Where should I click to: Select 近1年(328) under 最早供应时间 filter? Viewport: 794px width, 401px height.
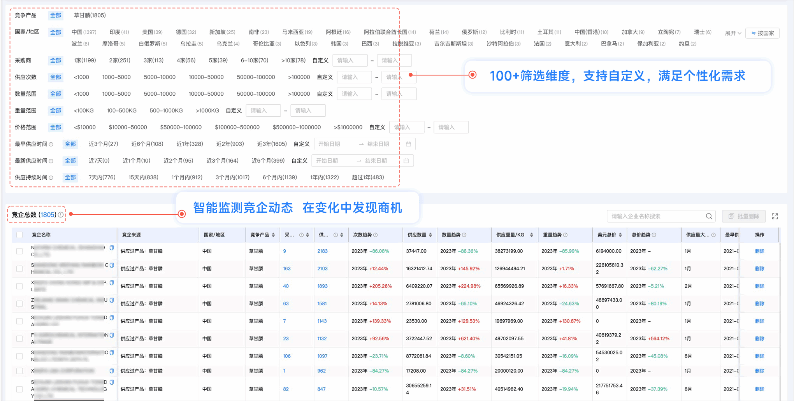pos(190,144)
